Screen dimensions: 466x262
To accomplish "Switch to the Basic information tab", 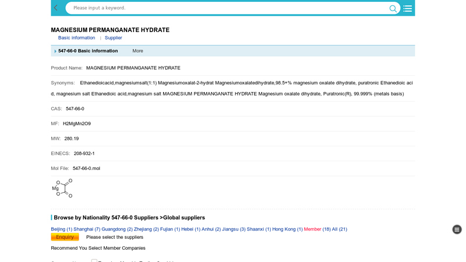I will pyautogui.click(x=76, y=38).
